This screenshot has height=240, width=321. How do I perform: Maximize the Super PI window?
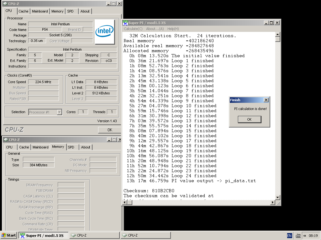[x=271, y=22]
